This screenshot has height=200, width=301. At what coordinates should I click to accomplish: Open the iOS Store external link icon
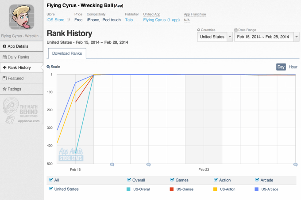68,20
